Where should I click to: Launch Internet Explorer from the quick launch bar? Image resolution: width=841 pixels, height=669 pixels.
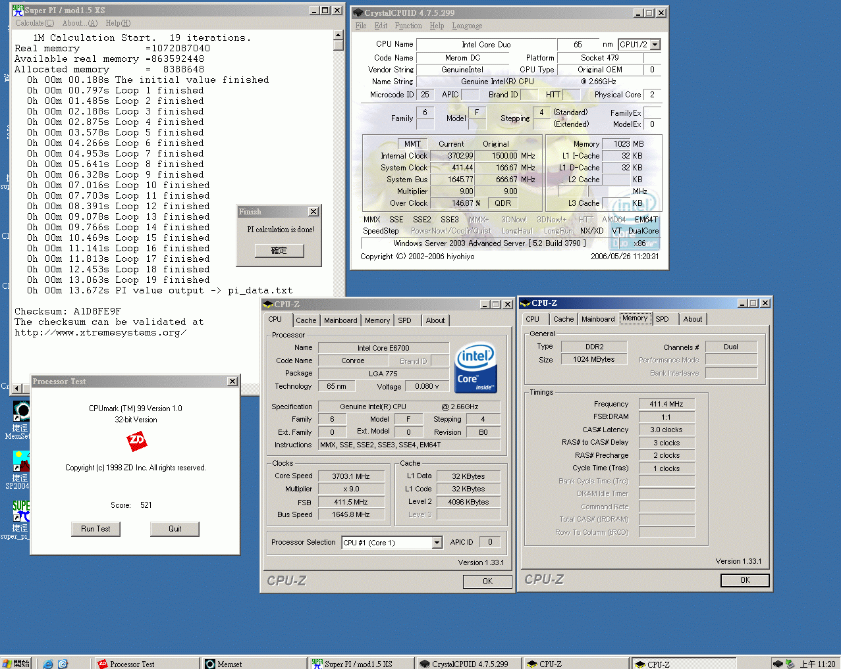[x=48, y=664]
